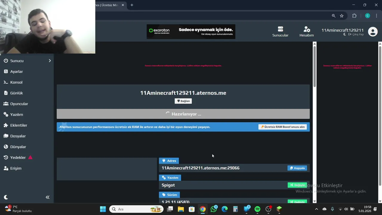382x215 pixels.
Task: Click the Chrome zoom magnifier icon
Action: click(x=334, y=16)
